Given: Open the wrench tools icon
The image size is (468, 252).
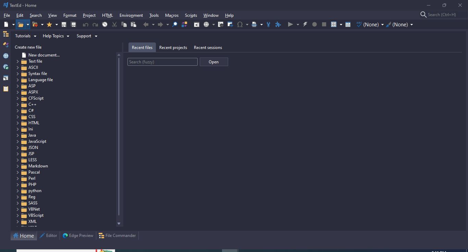Looking at the screenshot, I should [x=269, y=25].
